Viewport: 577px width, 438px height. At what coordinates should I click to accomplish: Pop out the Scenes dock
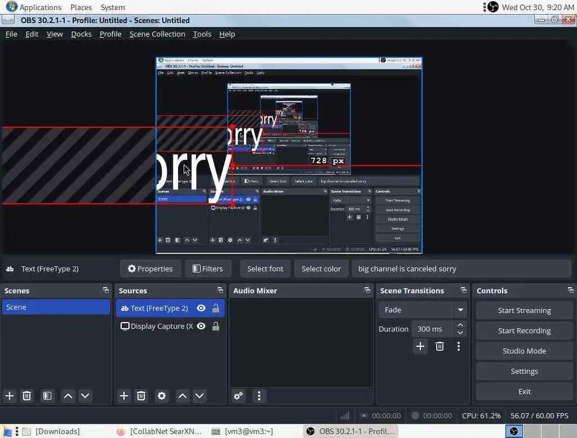(x=106, y=290)
